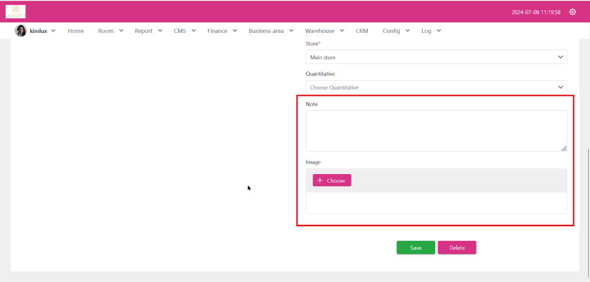Expand the Business area menu
Screen dimensions: 590x282
click(270, 31)
